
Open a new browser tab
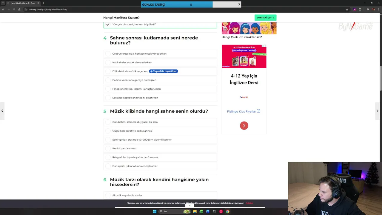[43, 3]
